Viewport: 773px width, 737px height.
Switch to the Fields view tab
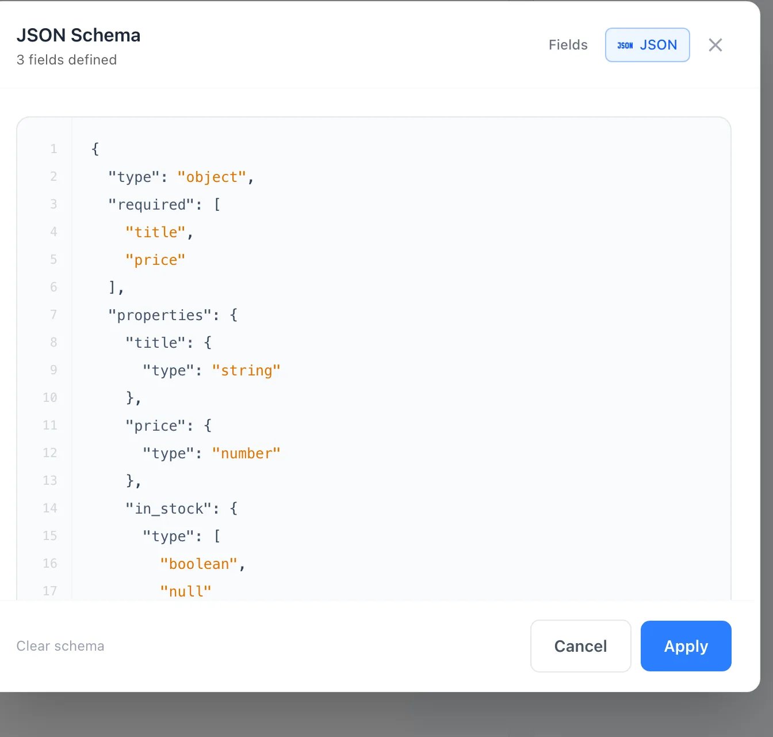tap(568, 45)
